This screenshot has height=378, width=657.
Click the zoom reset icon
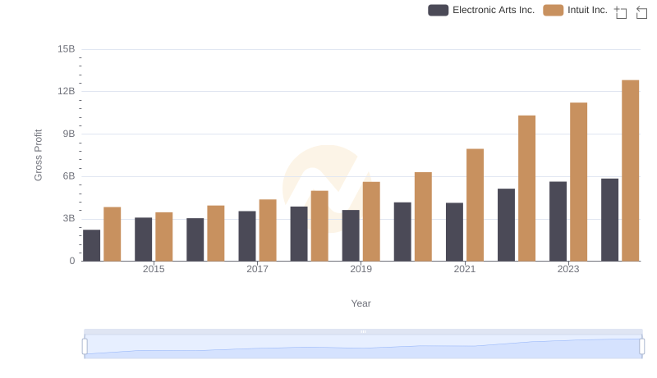(641, 12)
